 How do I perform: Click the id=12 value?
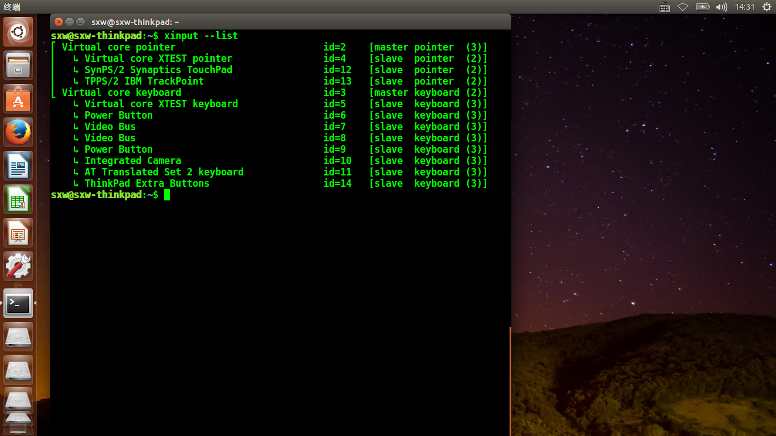[337, 70]
